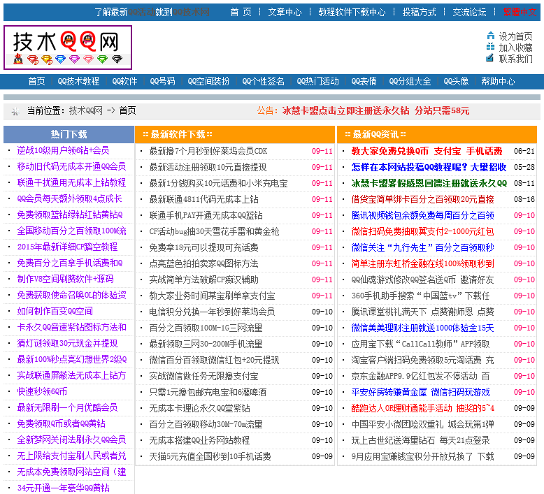Open 微信关注“九行先生”百分之百领取秒 link
Screen dimensions: 544x494
coord(422,247)
